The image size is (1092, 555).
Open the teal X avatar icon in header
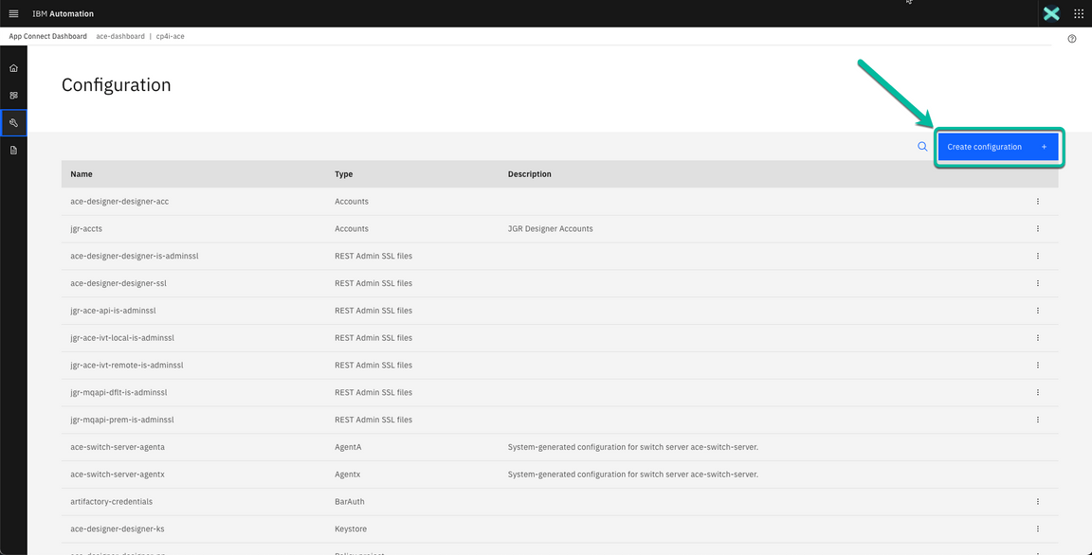click(x=1050, y=13)
